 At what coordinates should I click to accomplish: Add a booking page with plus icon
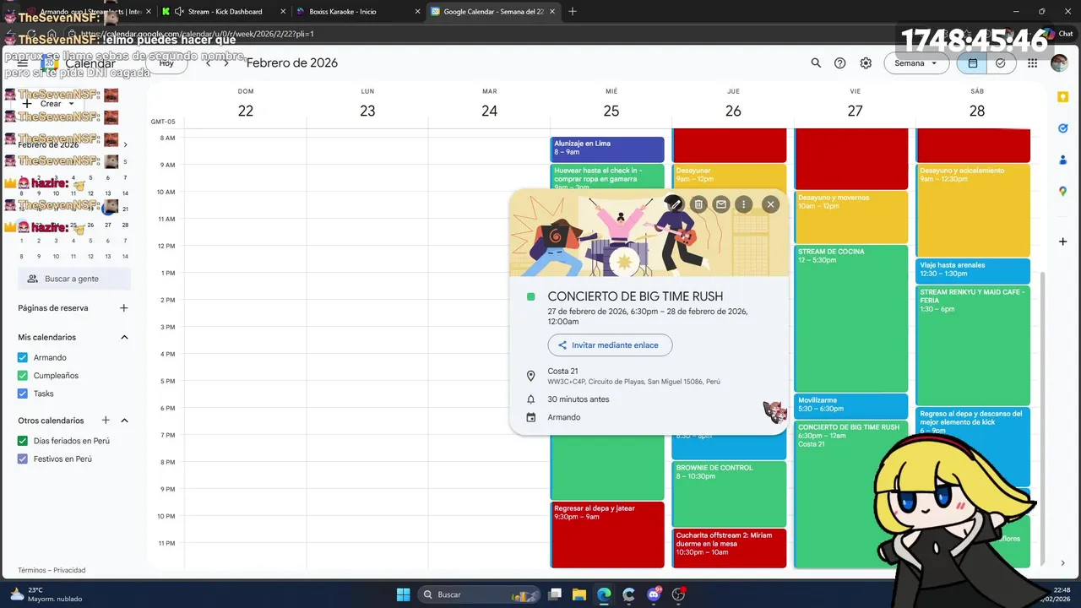pyautogui.click(x=124, y=308)
